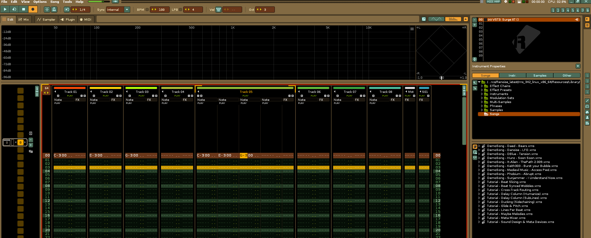Click the Track 05 name header
591x238 pixels.
pyautogui.click(x=246, y=92)
